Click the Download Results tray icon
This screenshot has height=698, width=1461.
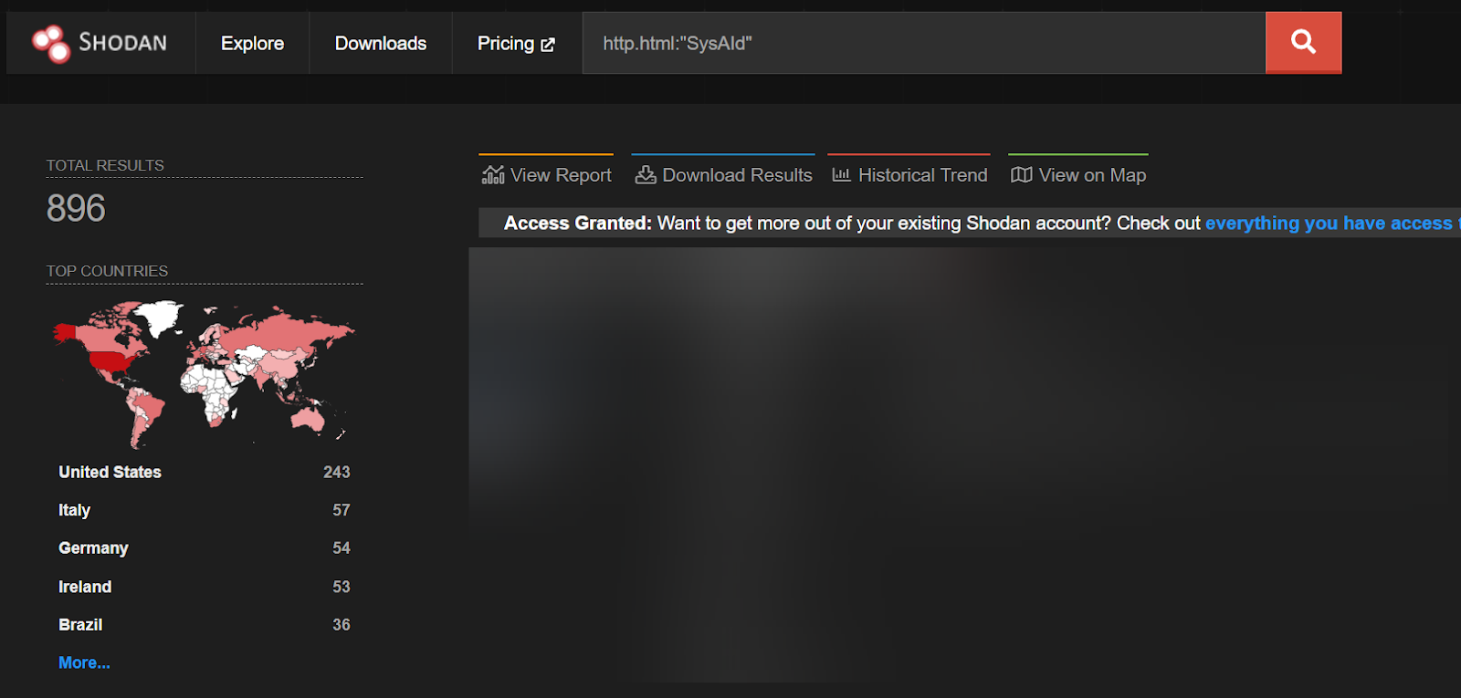[646, 174]
